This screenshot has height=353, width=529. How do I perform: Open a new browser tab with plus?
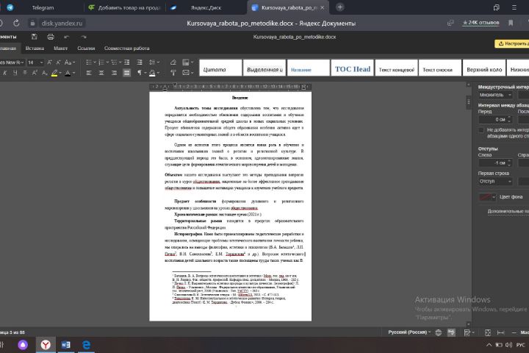(x=340, y=7)
